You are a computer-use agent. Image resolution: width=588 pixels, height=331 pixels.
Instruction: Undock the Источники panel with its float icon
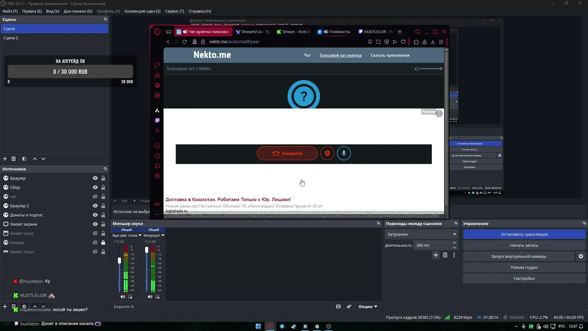click(x=105, y=169)
